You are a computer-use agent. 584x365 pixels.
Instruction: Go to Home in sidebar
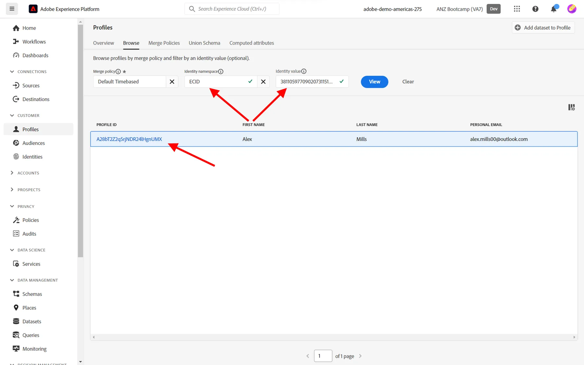point(29,28)
